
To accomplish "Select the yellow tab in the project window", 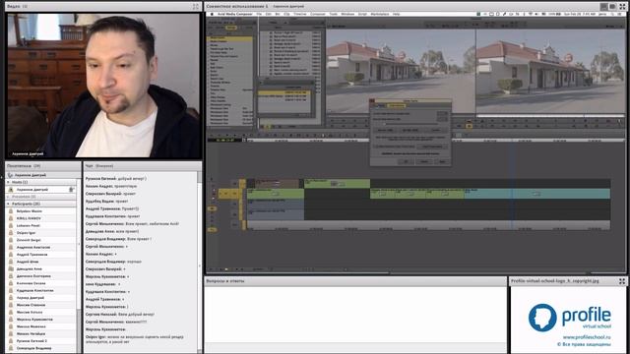I will coord(231,28).
